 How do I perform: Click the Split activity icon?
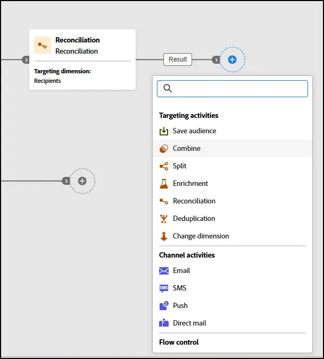164,166
